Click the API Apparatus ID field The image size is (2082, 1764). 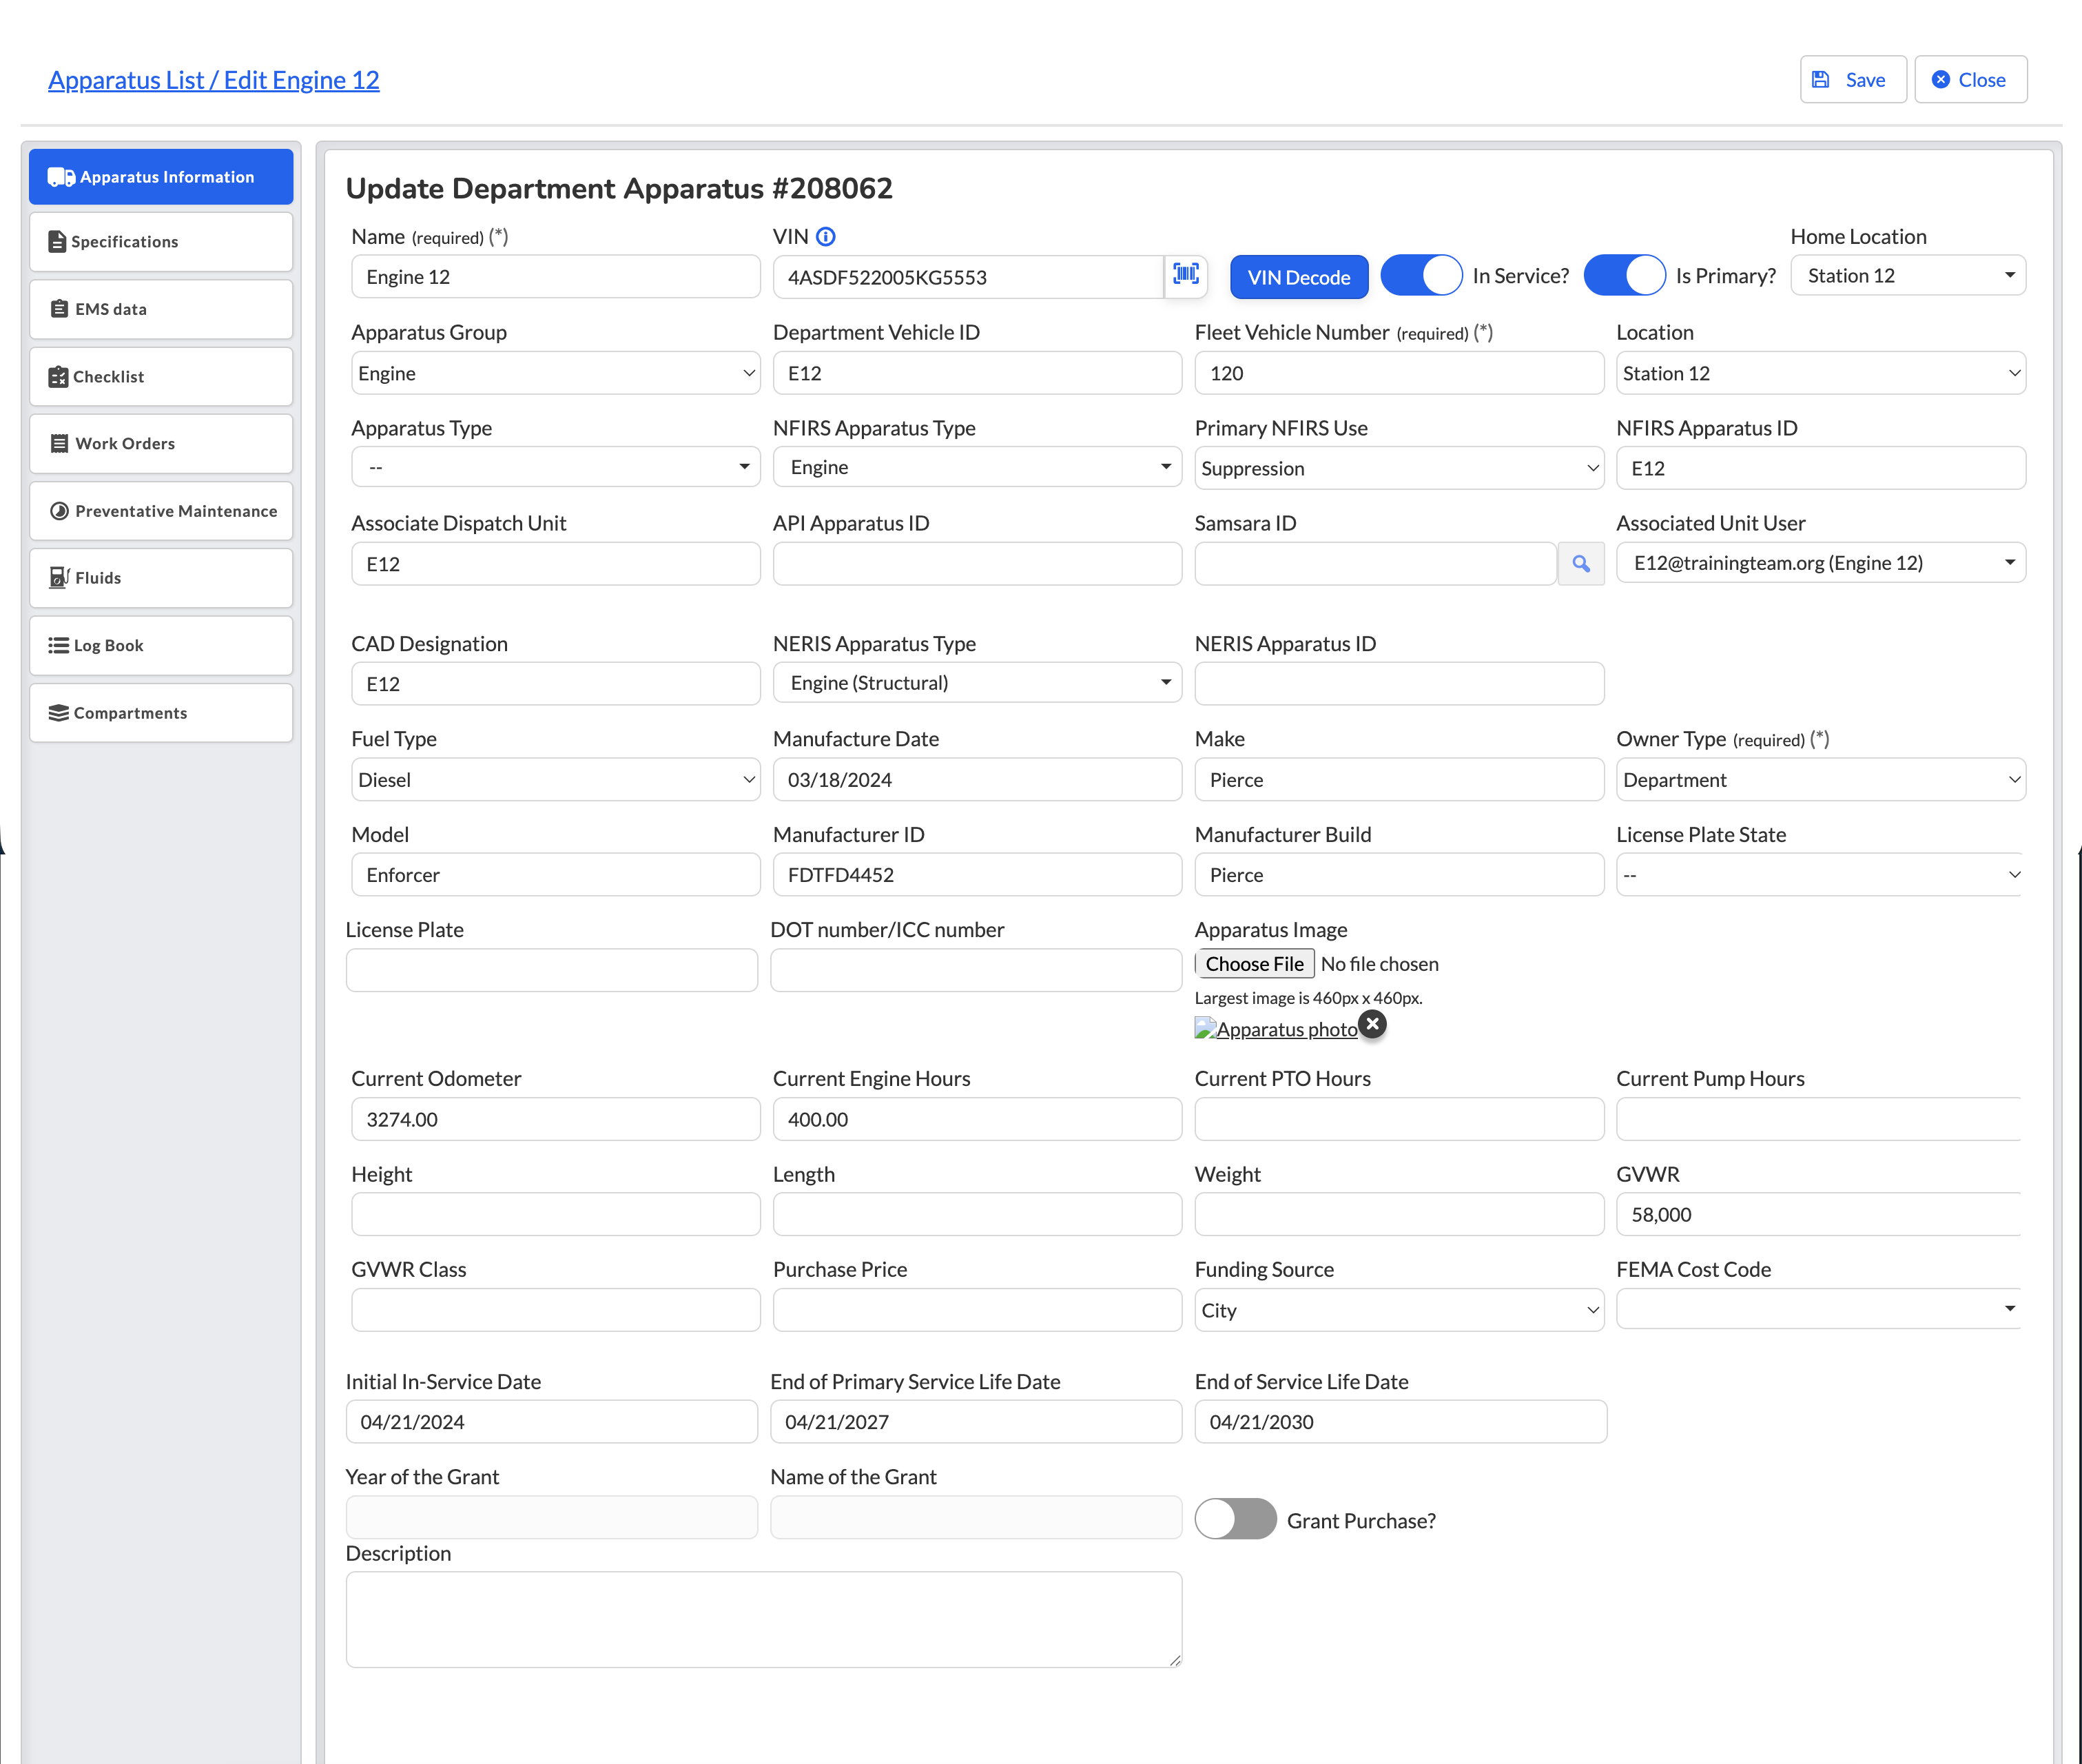click(977, 564)
